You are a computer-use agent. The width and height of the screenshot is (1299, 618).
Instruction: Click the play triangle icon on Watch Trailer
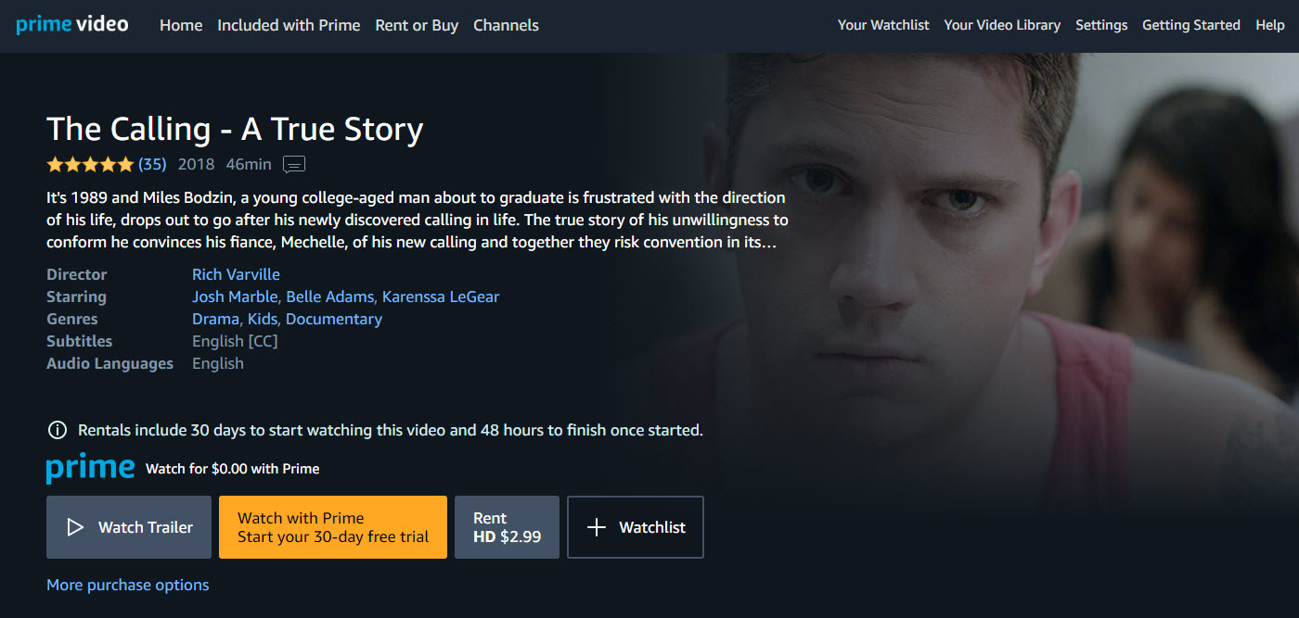click(x=75, y=527)
